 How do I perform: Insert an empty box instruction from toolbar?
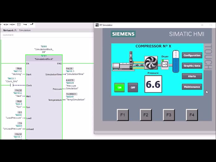click(x=19, y=24)
